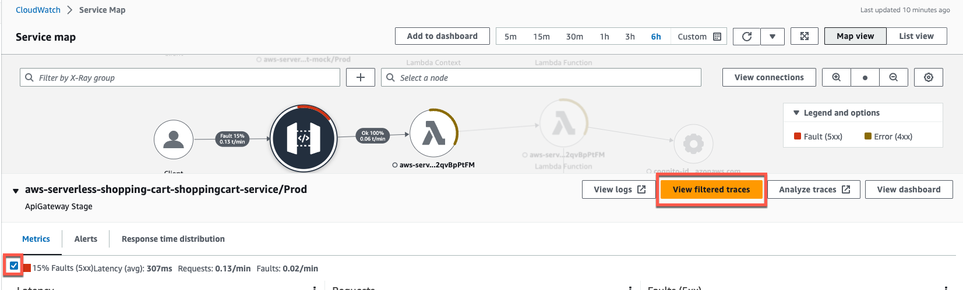This screenshot has width=963, height=290.
Task: Select the faded cognito gear node
Action: [x=693, y=144]
